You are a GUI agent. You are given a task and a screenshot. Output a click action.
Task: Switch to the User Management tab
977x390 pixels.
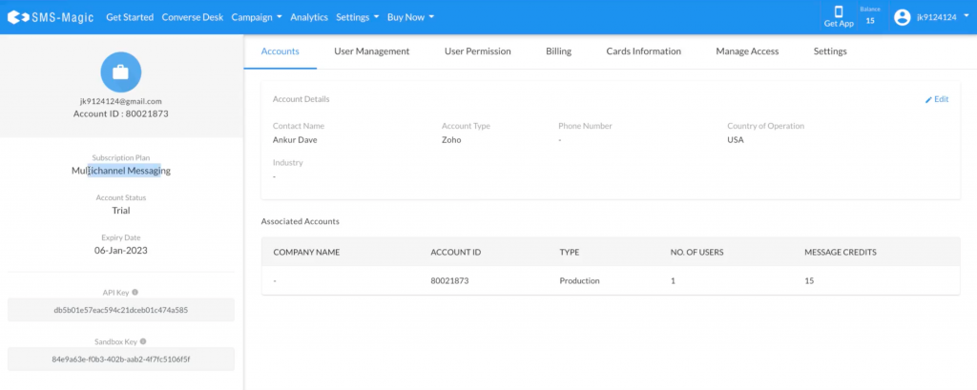coord(371,51)
